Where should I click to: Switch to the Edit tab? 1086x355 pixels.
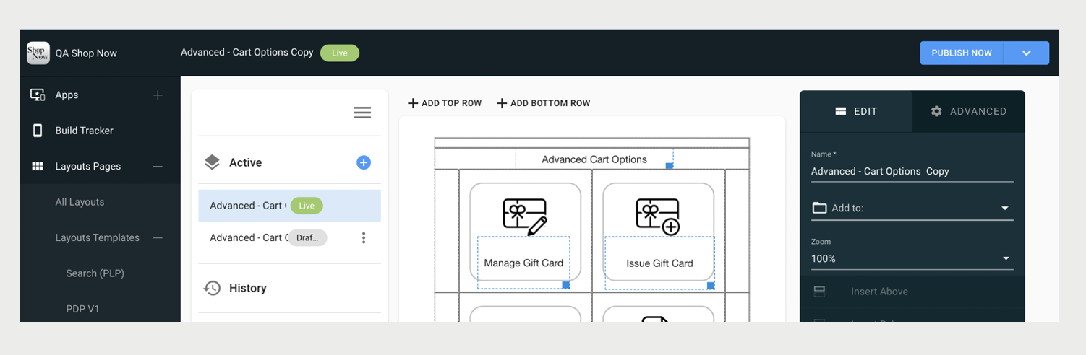[x=856, y=111]
